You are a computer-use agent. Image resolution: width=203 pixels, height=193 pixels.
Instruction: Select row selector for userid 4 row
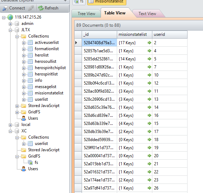click(x=78, y=51)
